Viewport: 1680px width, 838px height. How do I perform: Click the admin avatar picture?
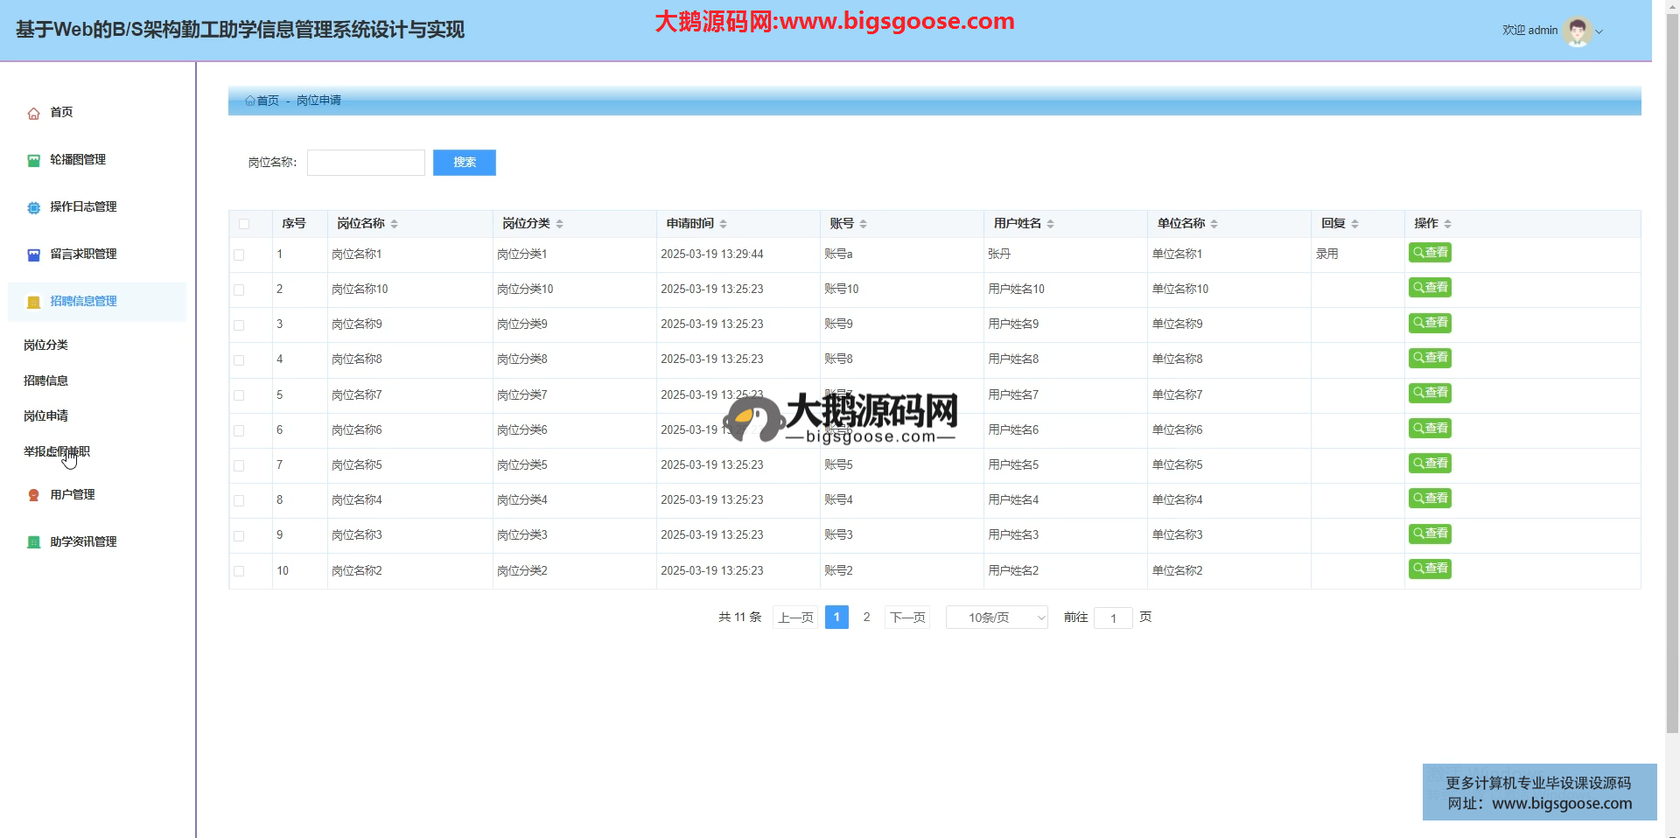(x=1577, y=31)
